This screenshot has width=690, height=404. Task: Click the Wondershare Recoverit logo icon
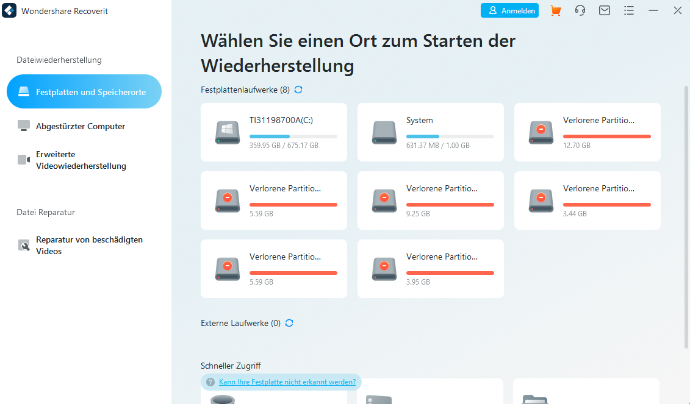9,10
